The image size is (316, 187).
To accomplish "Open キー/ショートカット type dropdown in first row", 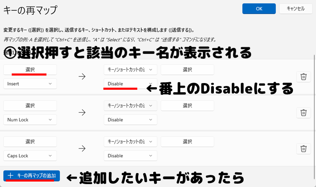I will point(130,69).
